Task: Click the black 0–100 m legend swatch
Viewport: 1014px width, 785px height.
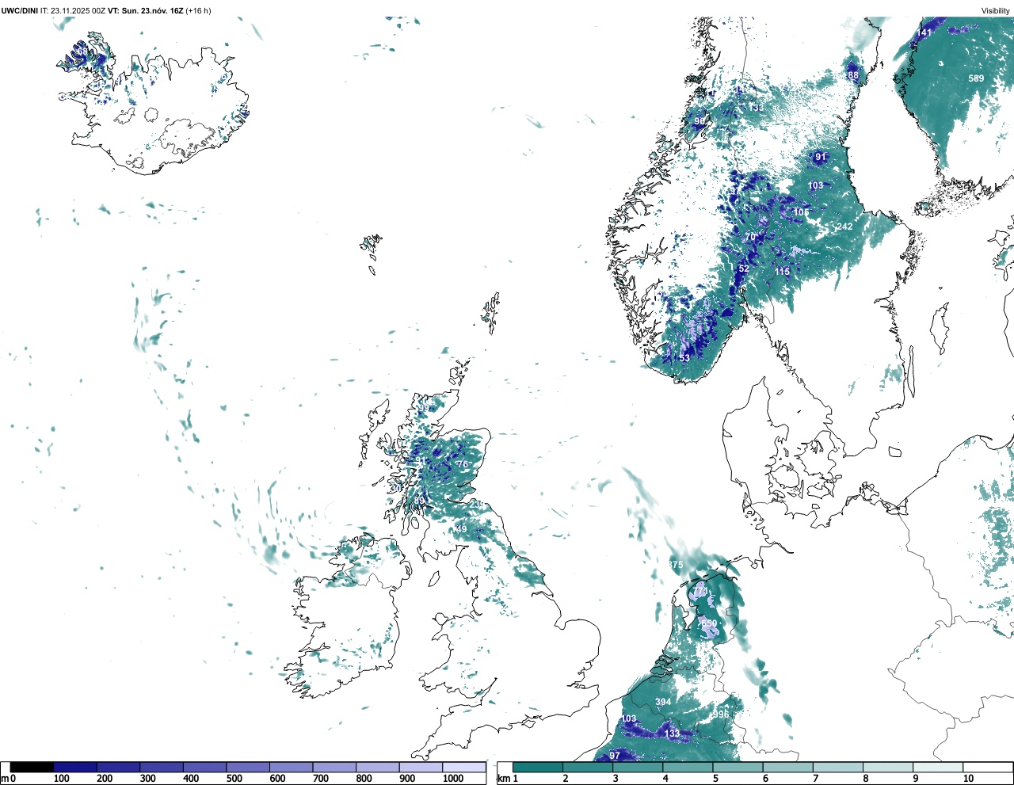Action: tap(32, 768)
